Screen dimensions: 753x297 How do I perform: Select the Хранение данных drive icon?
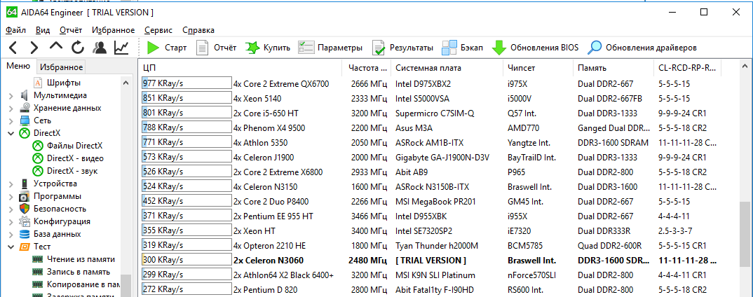coord(25,108)
